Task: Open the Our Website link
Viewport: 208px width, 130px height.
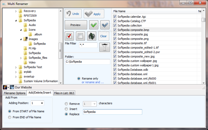Action: [23, 87]
